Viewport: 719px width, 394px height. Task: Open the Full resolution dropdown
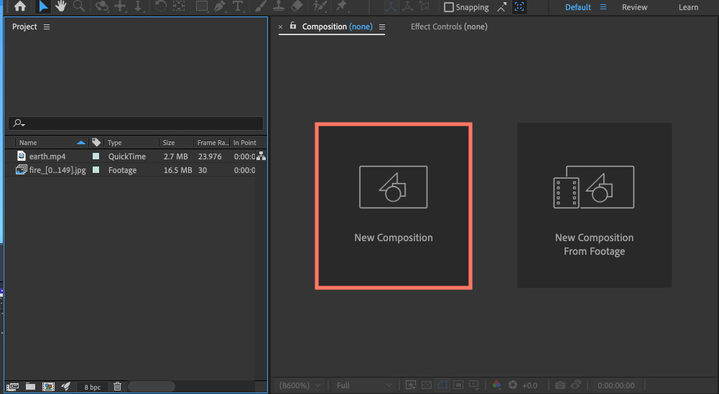tap(364, 385)
